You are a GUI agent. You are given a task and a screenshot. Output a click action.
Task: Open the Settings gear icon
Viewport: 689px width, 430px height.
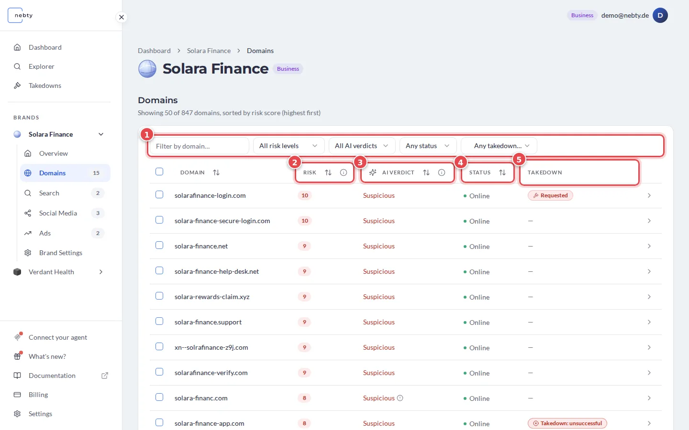17,414
